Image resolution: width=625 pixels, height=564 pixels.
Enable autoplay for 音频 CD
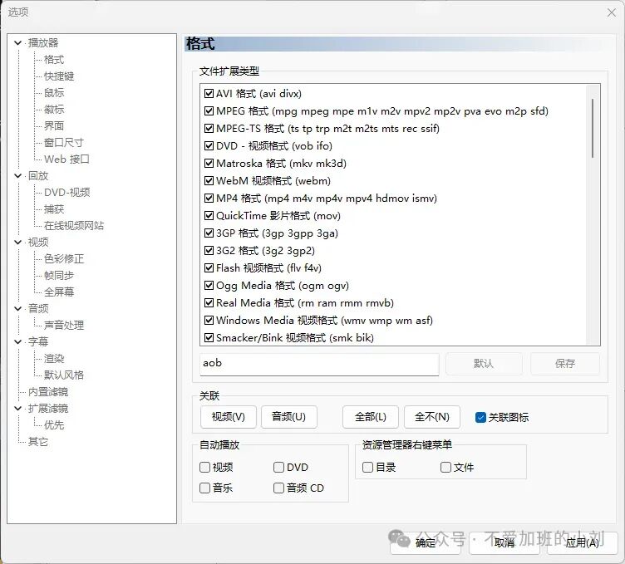(x=278, y=488)
